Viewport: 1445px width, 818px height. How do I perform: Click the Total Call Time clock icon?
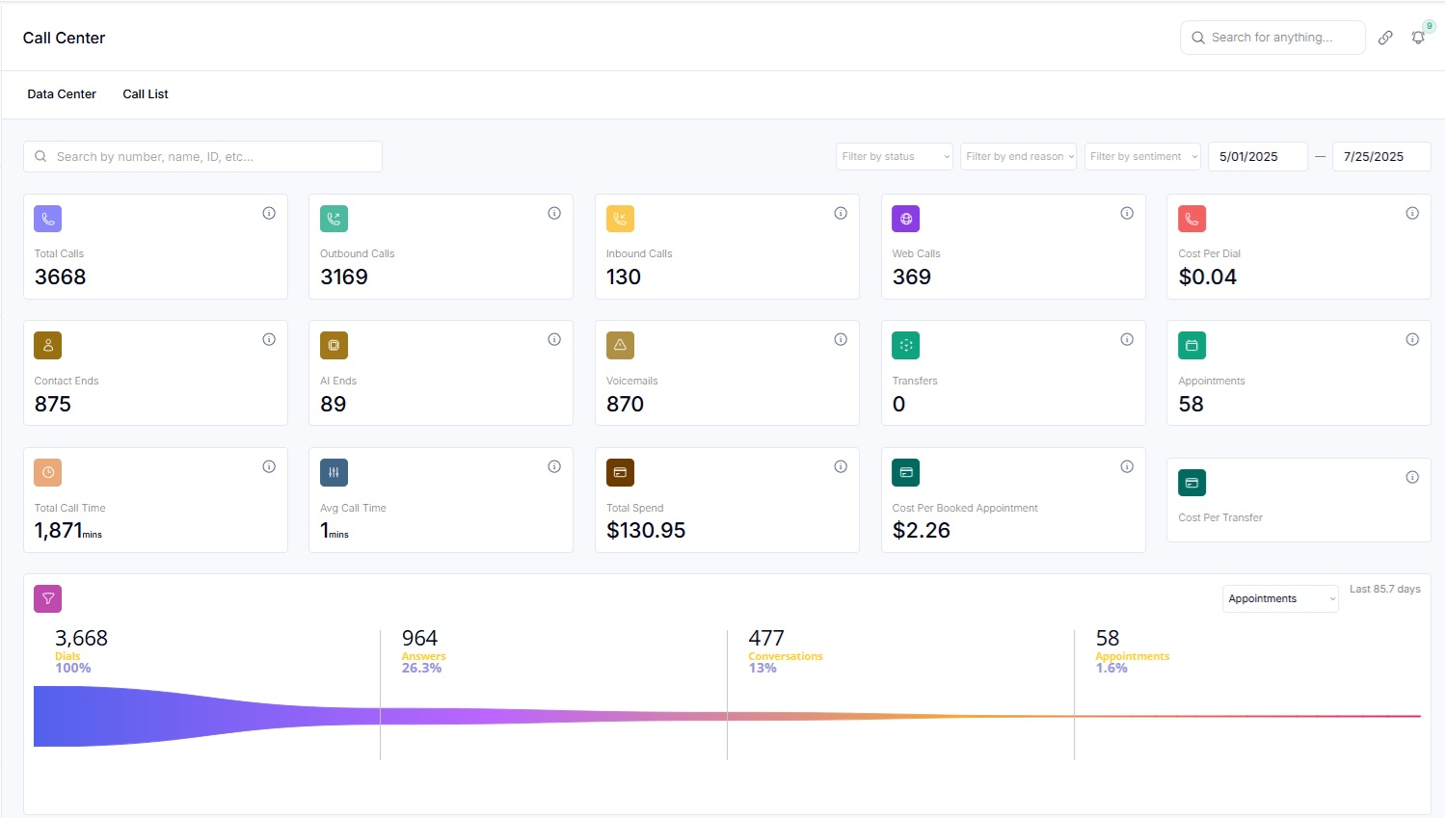click(48, 472)
